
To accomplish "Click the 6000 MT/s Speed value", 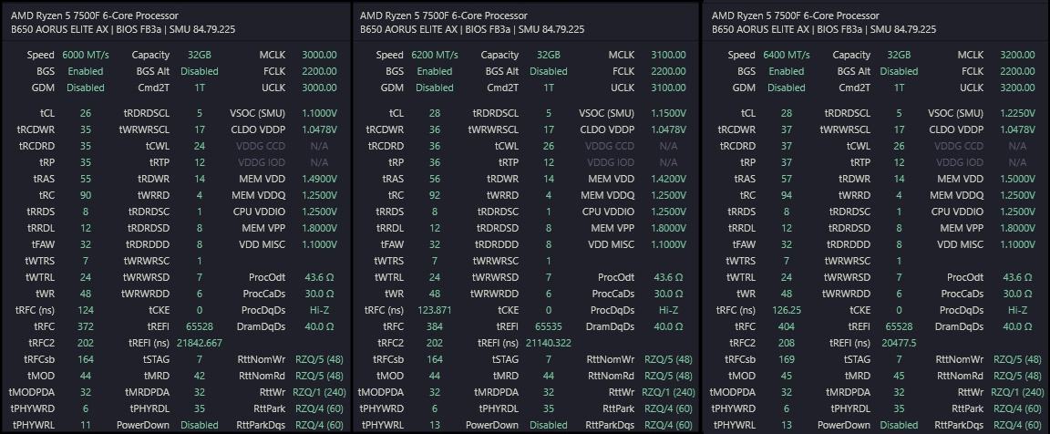I will pos(85,55).
